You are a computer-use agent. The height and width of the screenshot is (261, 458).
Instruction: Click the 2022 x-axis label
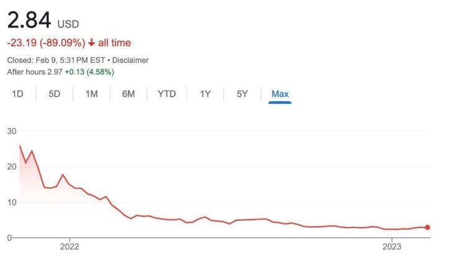tap(70, 247)
